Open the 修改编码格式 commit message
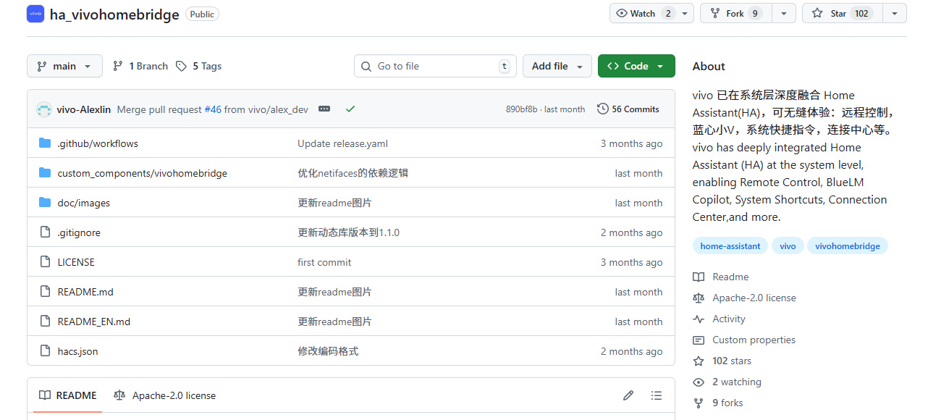The height and width of the screenshot is (420, 928). click(328, 351)
